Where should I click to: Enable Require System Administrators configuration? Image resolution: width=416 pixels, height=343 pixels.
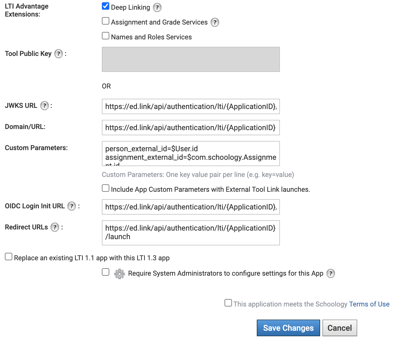(105, 272)
